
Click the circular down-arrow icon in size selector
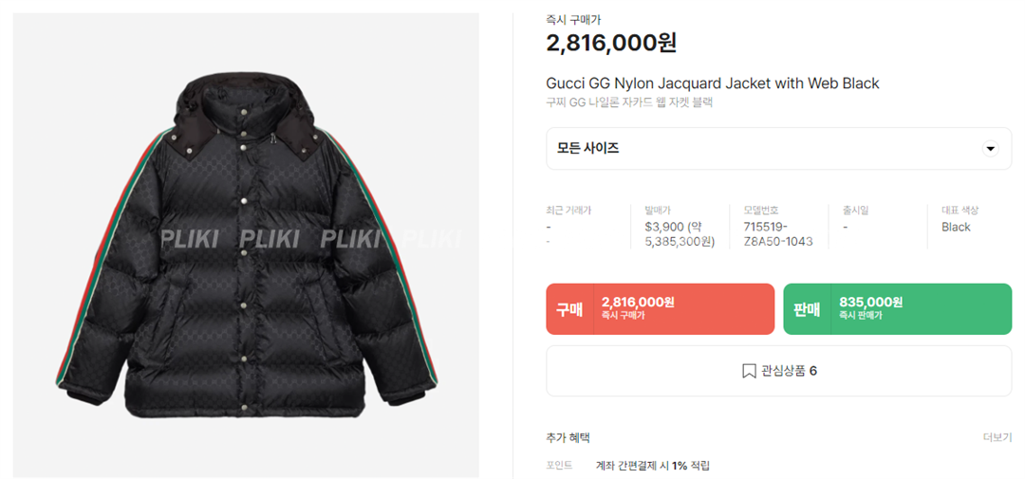pos(990,148)
